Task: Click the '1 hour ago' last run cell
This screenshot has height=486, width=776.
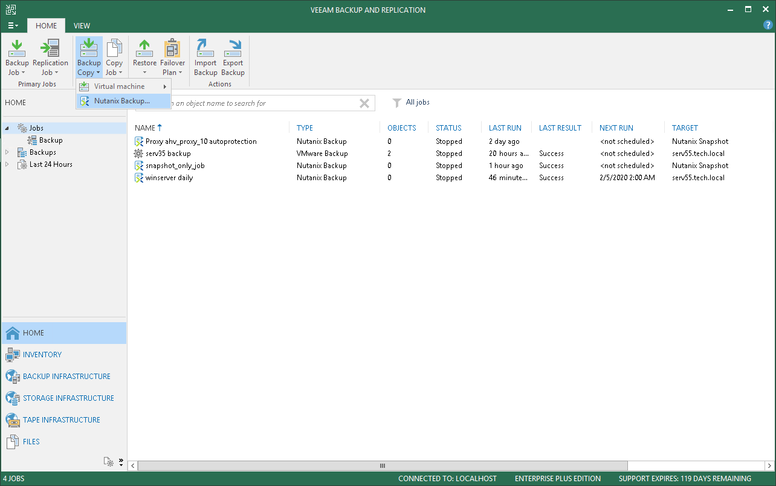Action: tap(506, 166)
